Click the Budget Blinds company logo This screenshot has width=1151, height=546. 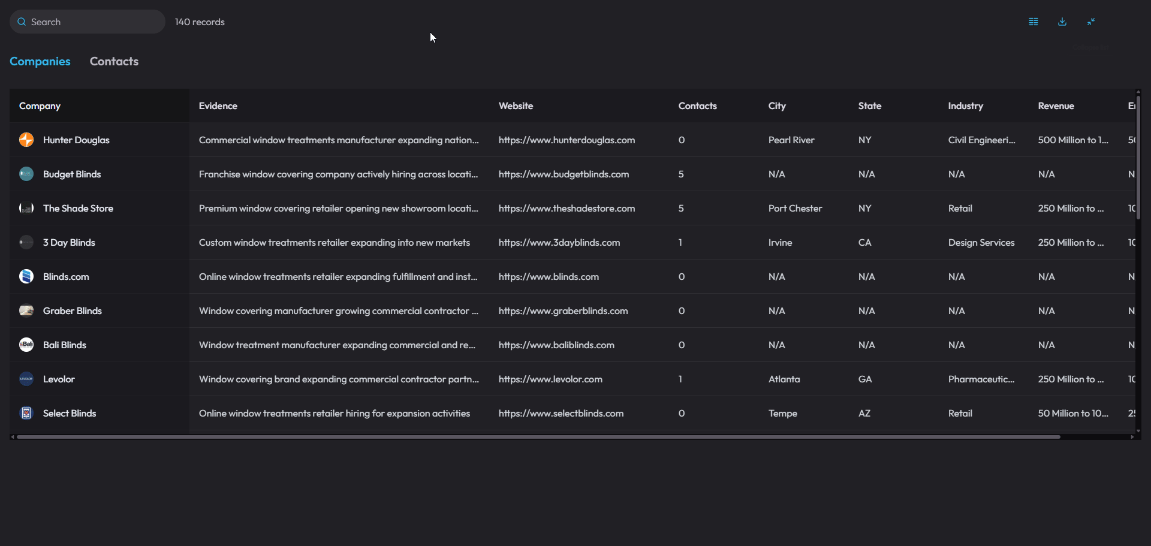click(x=26, y=174)
